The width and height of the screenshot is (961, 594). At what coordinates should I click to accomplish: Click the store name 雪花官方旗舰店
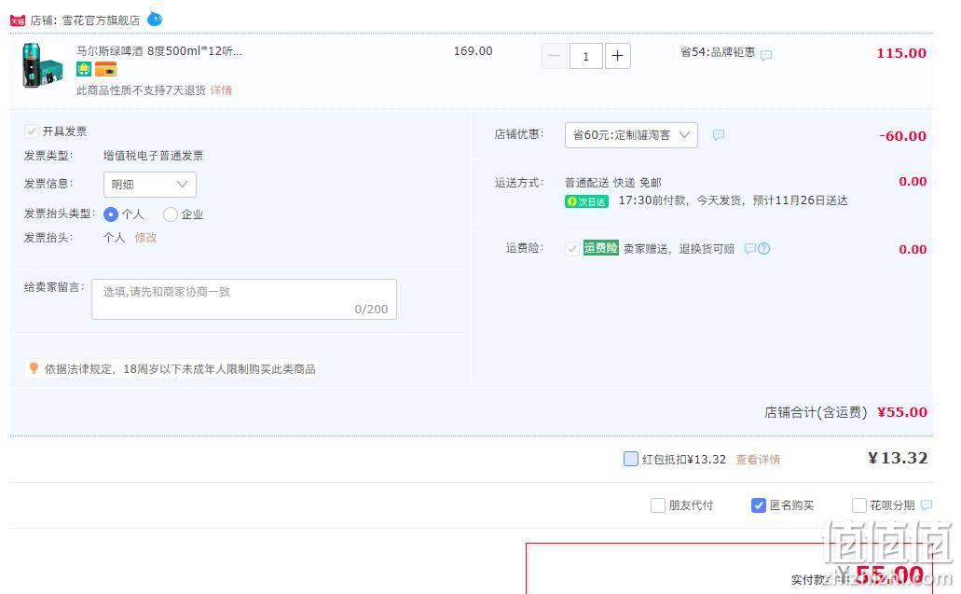click(101, 21)
